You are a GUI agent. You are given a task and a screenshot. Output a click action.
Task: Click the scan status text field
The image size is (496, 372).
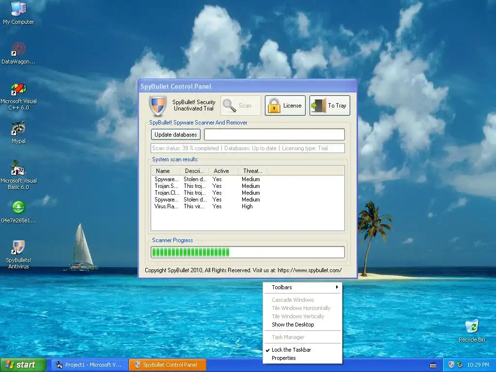point(248,148)
